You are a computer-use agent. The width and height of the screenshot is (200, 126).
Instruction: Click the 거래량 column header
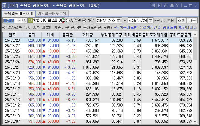(87, 35)
